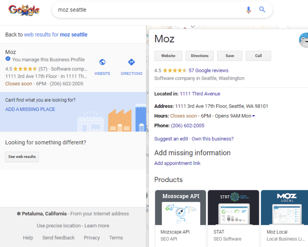Viewport: 308px width, 247px height.
Task: Click Suggest an edit link
Action: pos(171,139)
